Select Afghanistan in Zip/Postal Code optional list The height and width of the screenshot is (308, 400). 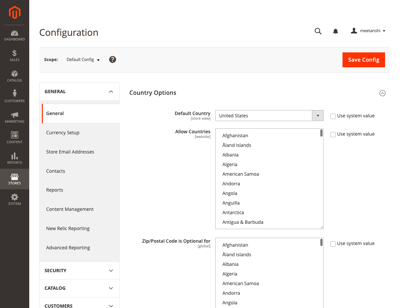pyautogui.click(x=268, y=245)
